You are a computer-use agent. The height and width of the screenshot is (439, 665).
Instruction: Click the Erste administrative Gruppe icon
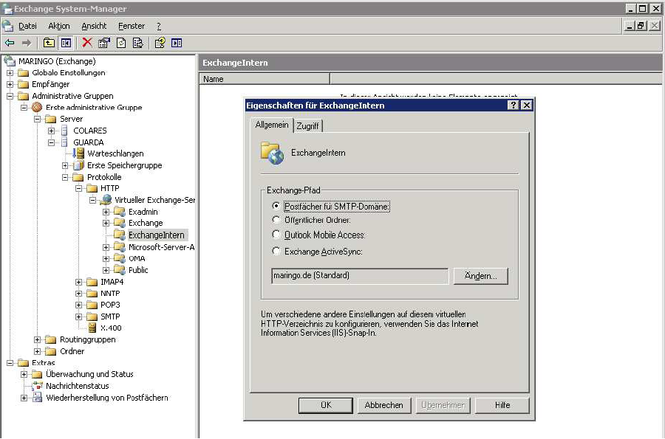point(37,107)
